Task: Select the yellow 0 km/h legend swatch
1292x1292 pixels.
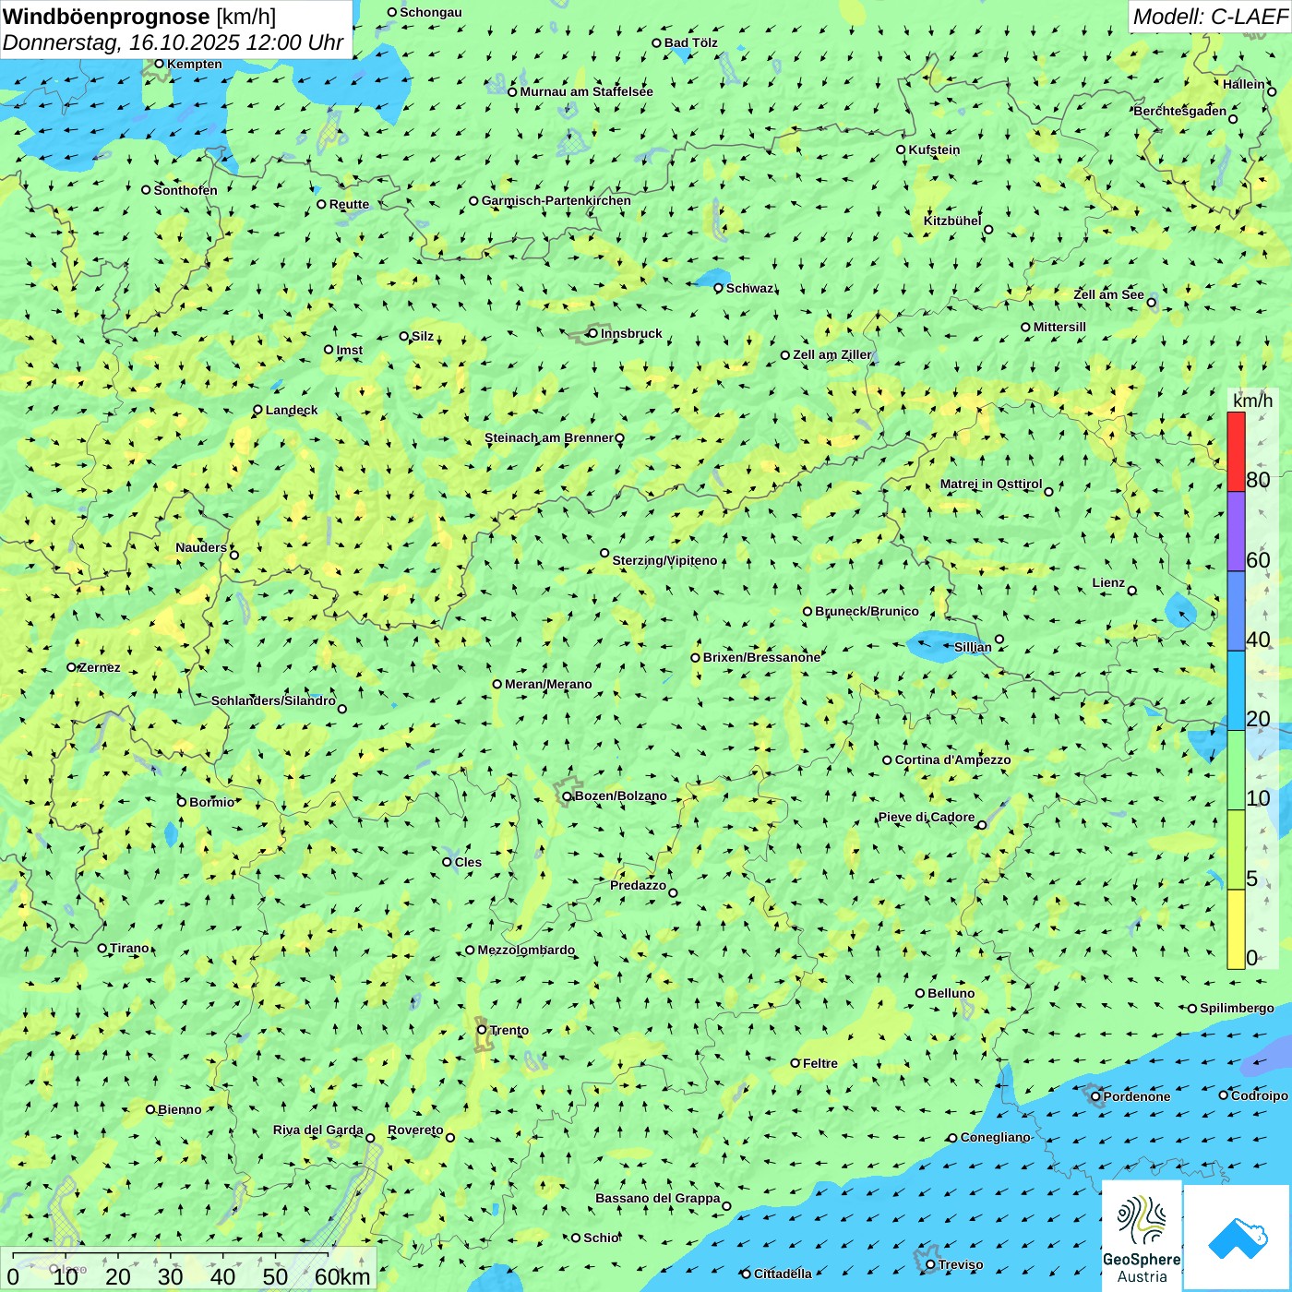Action: (1236, 928)
